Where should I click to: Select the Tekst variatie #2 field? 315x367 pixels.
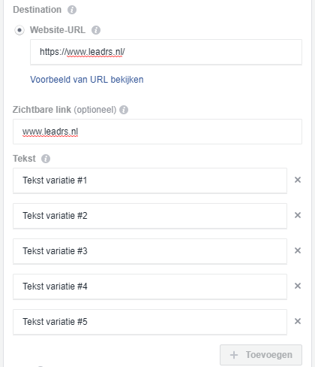(x=150, y=216)
